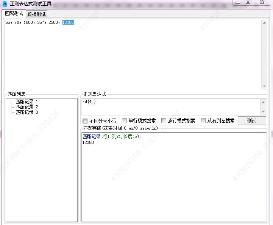Click the regex input field \d{4,}
The image size is (273, 225).
click(x=171, y=106)
